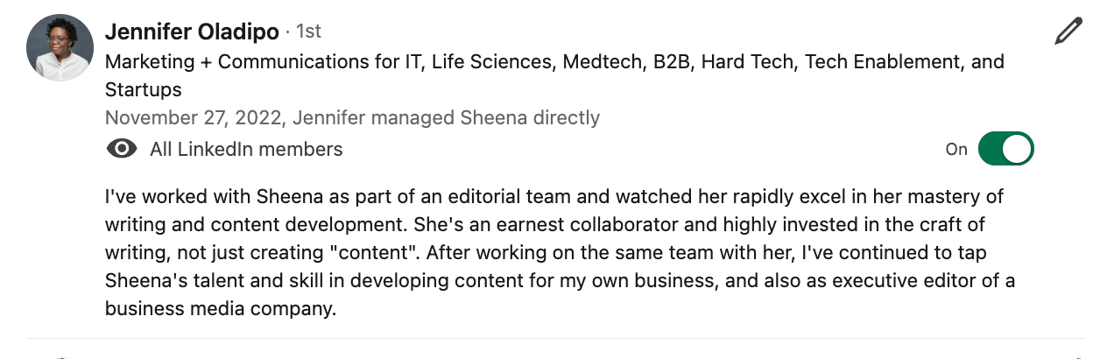Click "business media company" closing text
This screenshot has width=1114, height=359.
pyautogui.click(x=219, y=309)
